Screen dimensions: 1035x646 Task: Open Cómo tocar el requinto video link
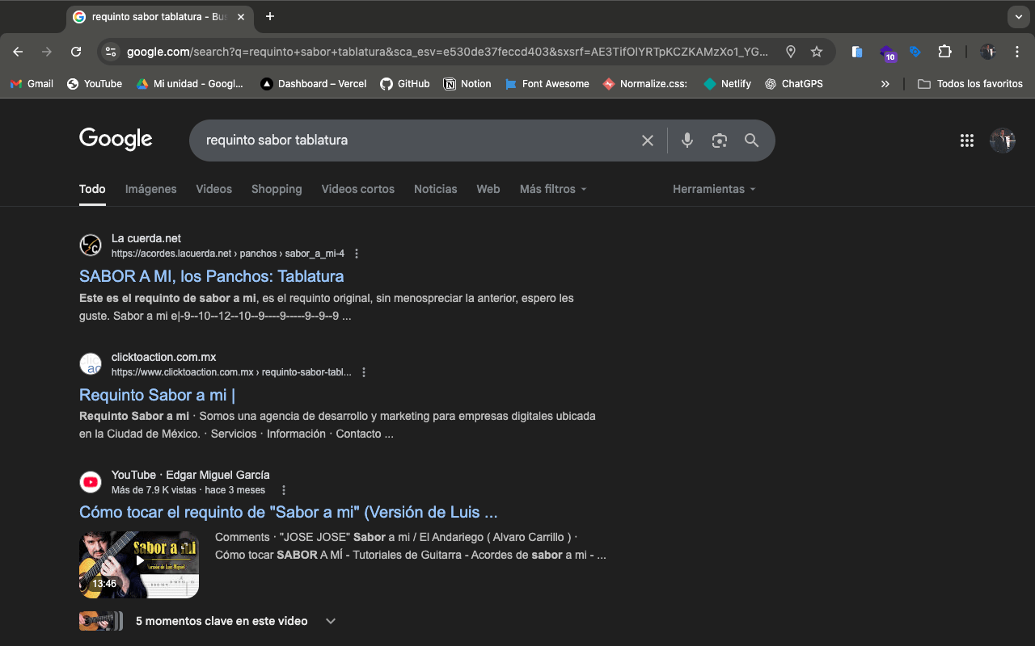click(x=289, y=513)
